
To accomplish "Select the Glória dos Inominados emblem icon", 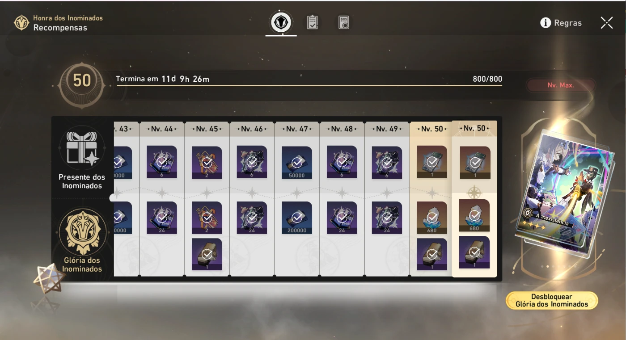I will [x=83, y=232].
